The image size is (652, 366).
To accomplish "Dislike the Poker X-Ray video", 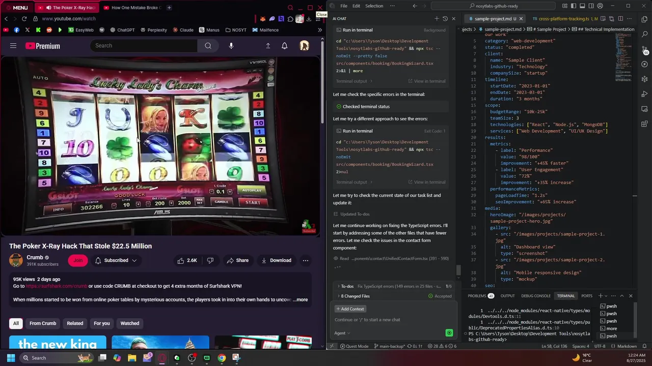I will pyautogui.click(x=210, y=260).
